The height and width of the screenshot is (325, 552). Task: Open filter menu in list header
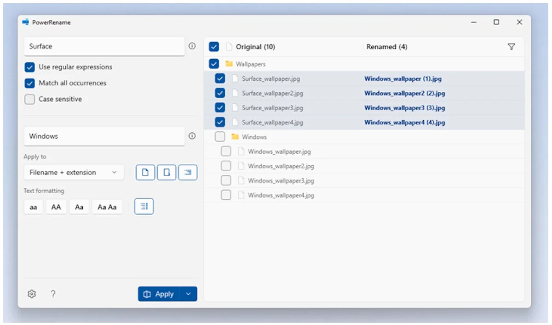coord(511,46)
